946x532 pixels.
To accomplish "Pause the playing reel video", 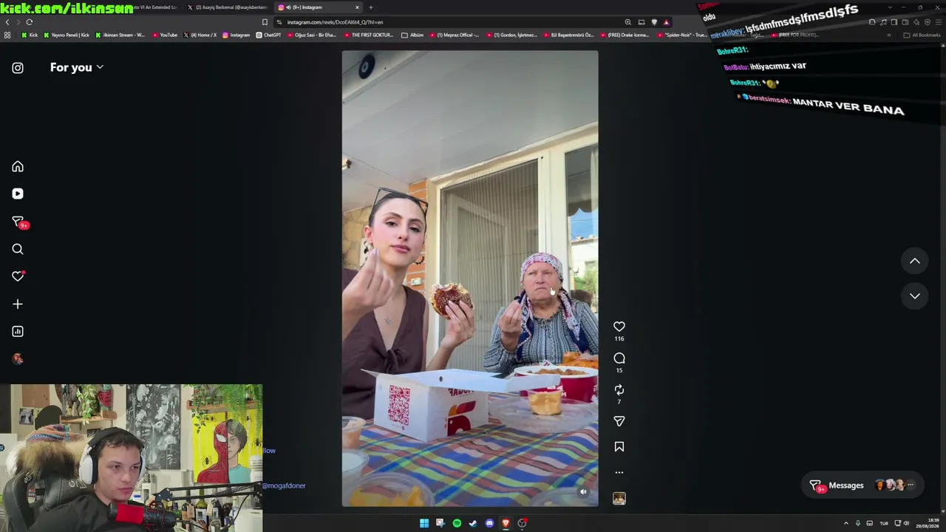I will coord(470,279).
